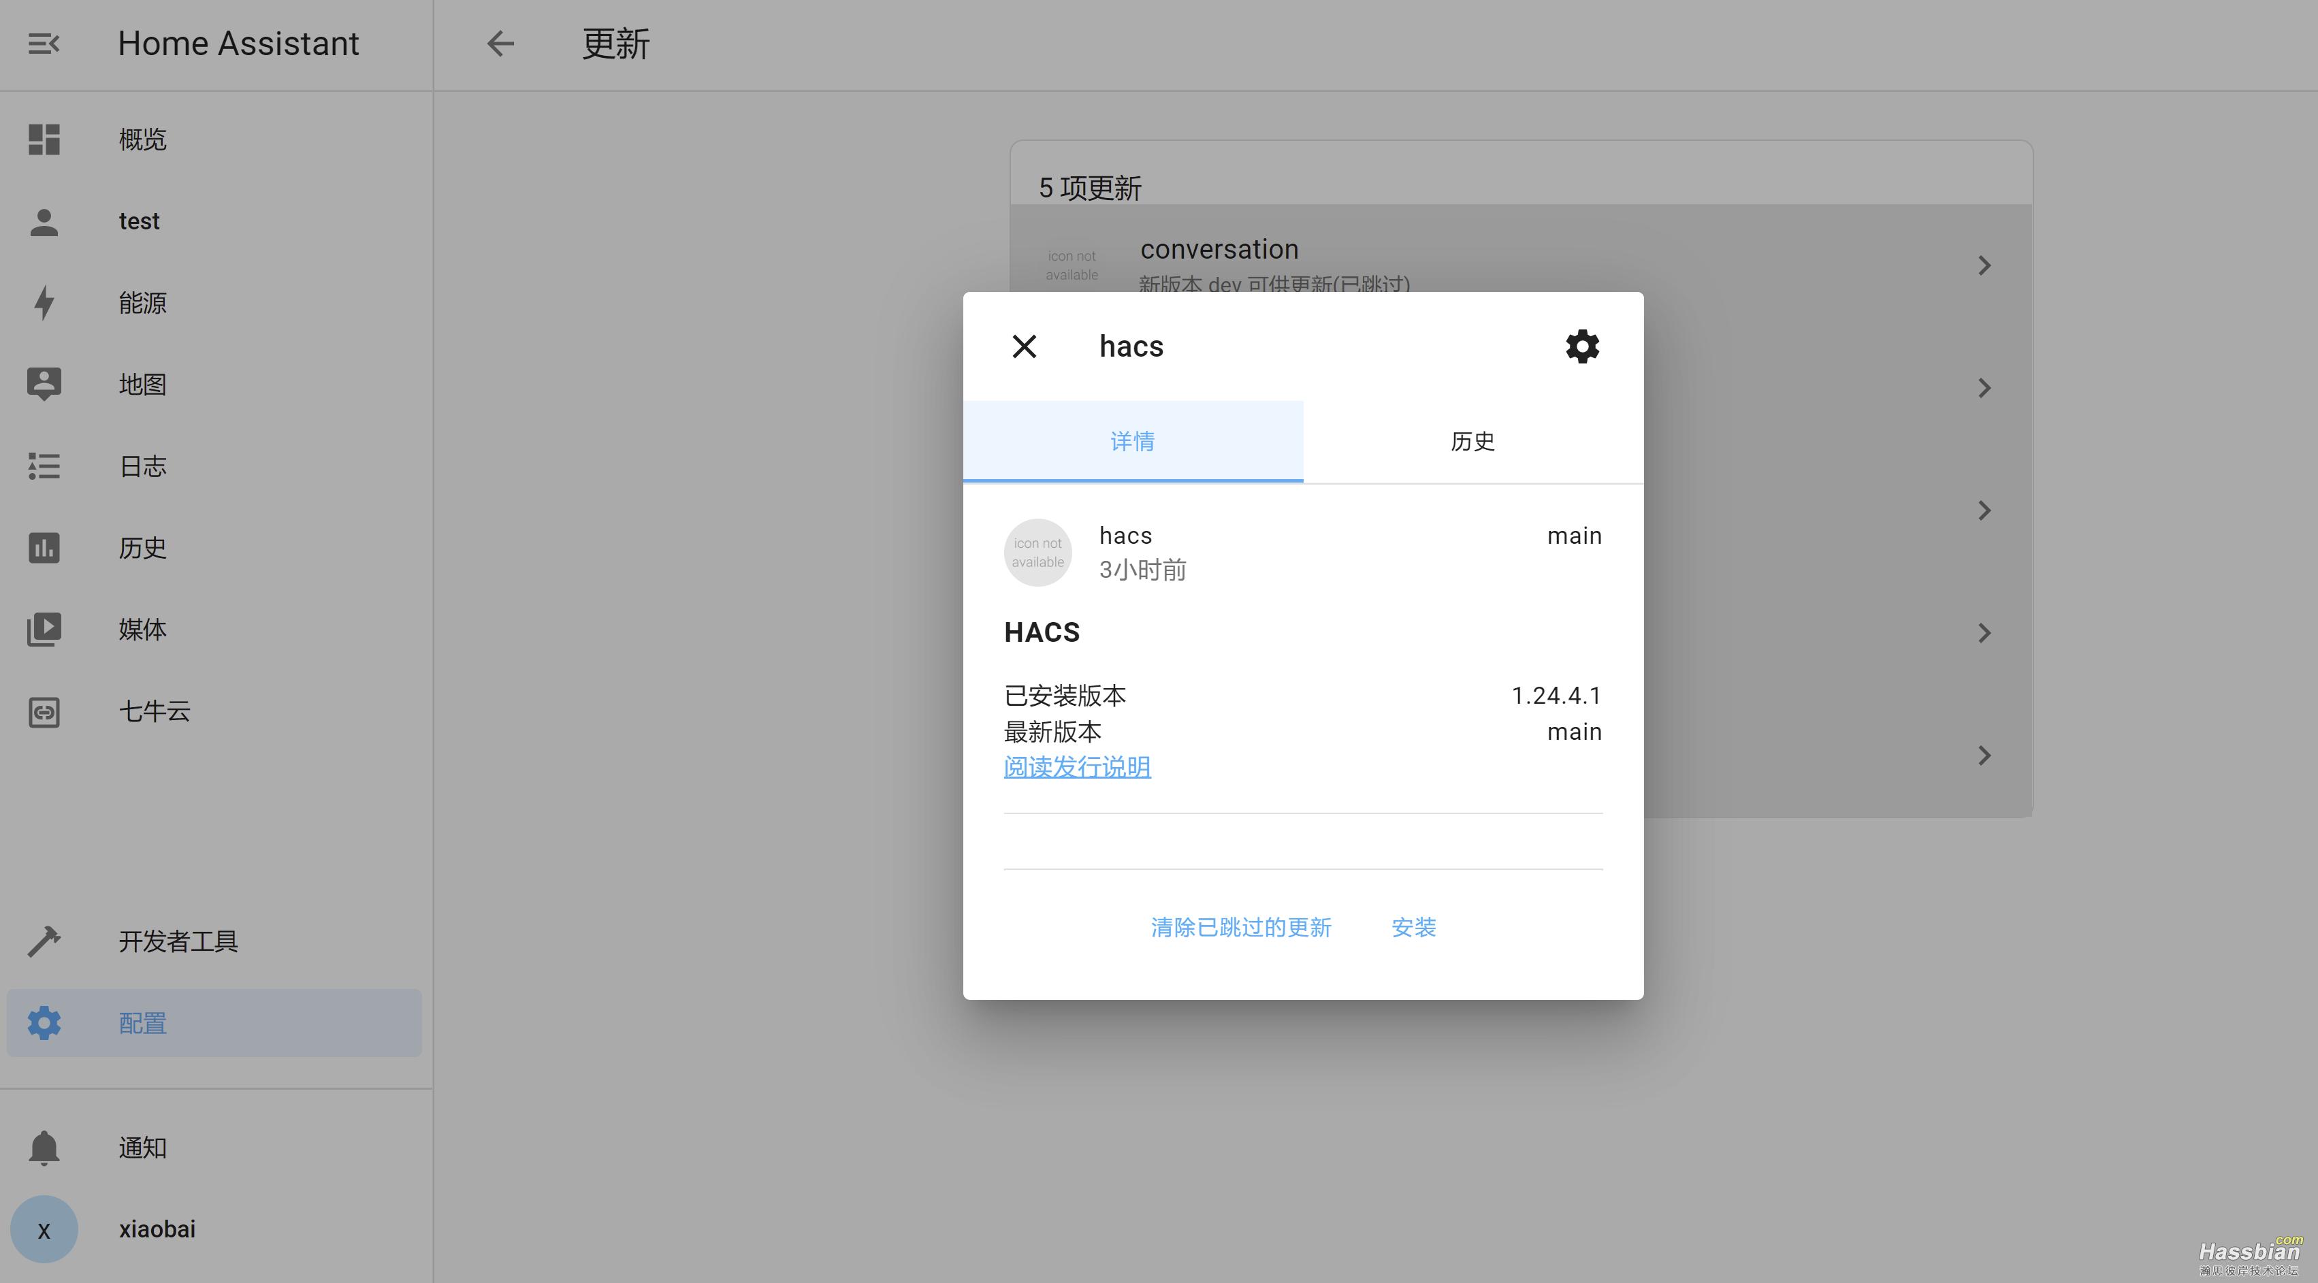Screen dimensions: 2318x1283
Task: Click the HACS heading in dialog
Action: point(1042,632)
